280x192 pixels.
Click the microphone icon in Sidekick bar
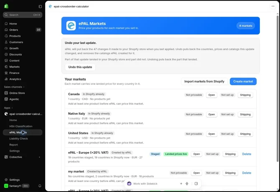(x=187, y=184)
